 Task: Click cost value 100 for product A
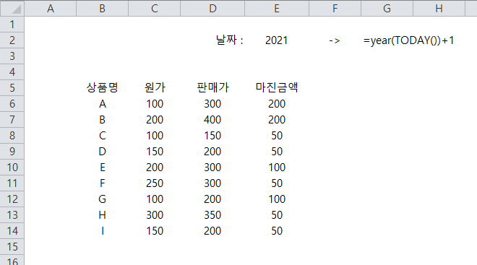coord(155,104)
